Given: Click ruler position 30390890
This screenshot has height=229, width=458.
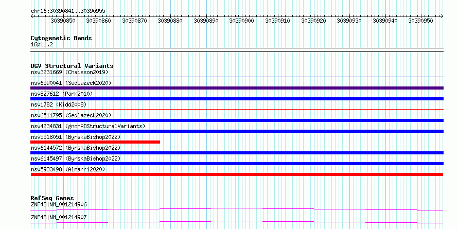Looking at the screenshot, I should pyautogui.click(x=206, y=21).
